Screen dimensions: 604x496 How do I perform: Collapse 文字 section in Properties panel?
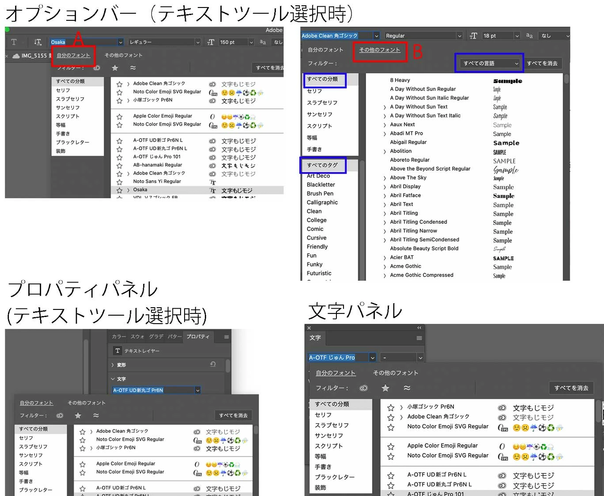(x=113, y=379)
